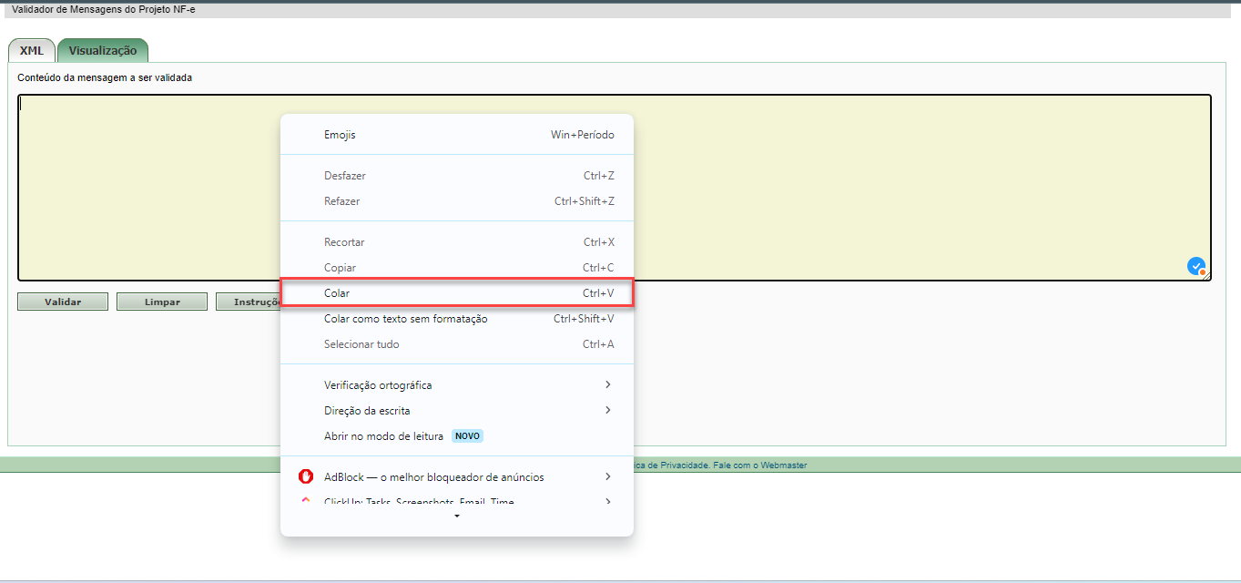Switch to the Visualização tab
1241x583 pixels.
(x=103, y=51)
